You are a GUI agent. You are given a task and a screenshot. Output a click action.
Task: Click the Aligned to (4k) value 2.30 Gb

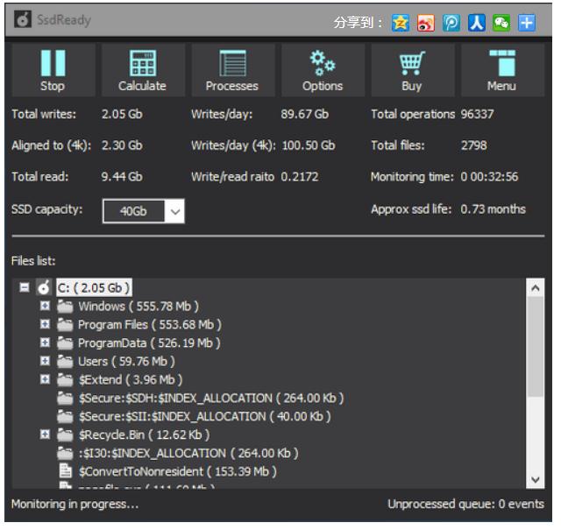click(122, 145)
